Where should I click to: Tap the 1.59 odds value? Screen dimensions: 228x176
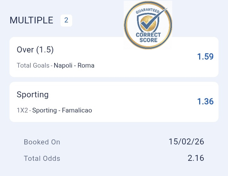205,57
